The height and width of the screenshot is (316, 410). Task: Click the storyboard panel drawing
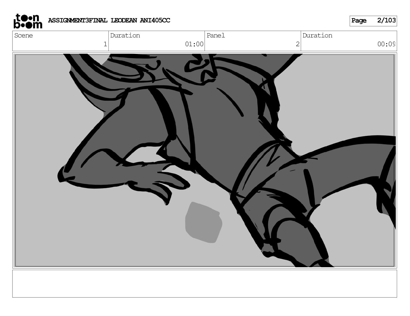(205, 160)
